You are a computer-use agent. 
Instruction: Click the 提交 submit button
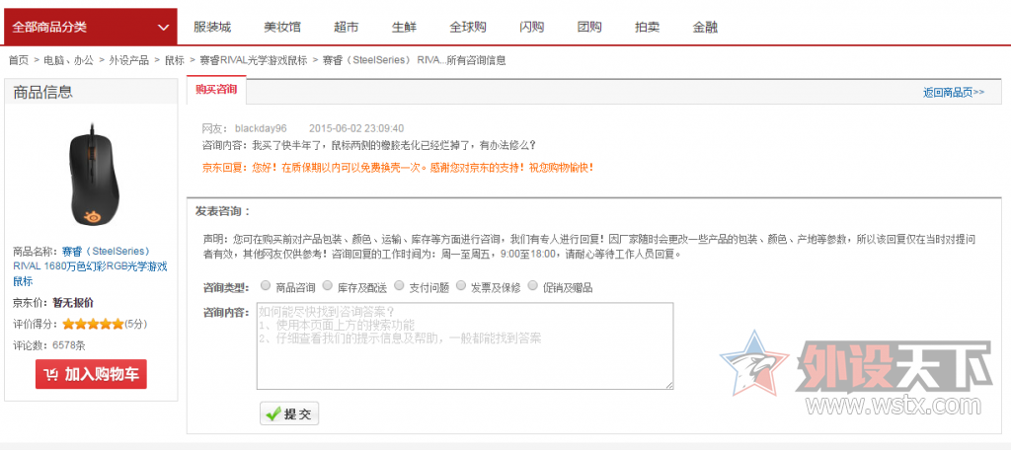(289, 413)
